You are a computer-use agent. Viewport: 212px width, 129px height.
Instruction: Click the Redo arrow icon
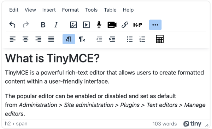26,25
